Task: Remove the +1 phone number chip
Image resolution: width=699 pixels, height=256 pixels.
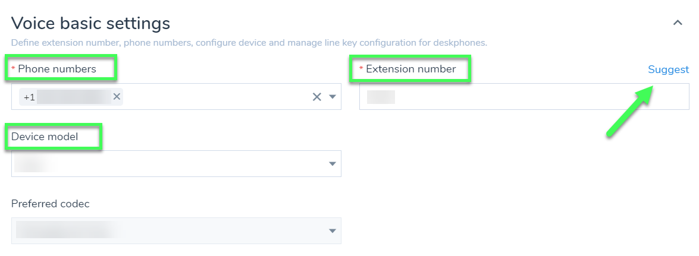Action: coord(117,97)
